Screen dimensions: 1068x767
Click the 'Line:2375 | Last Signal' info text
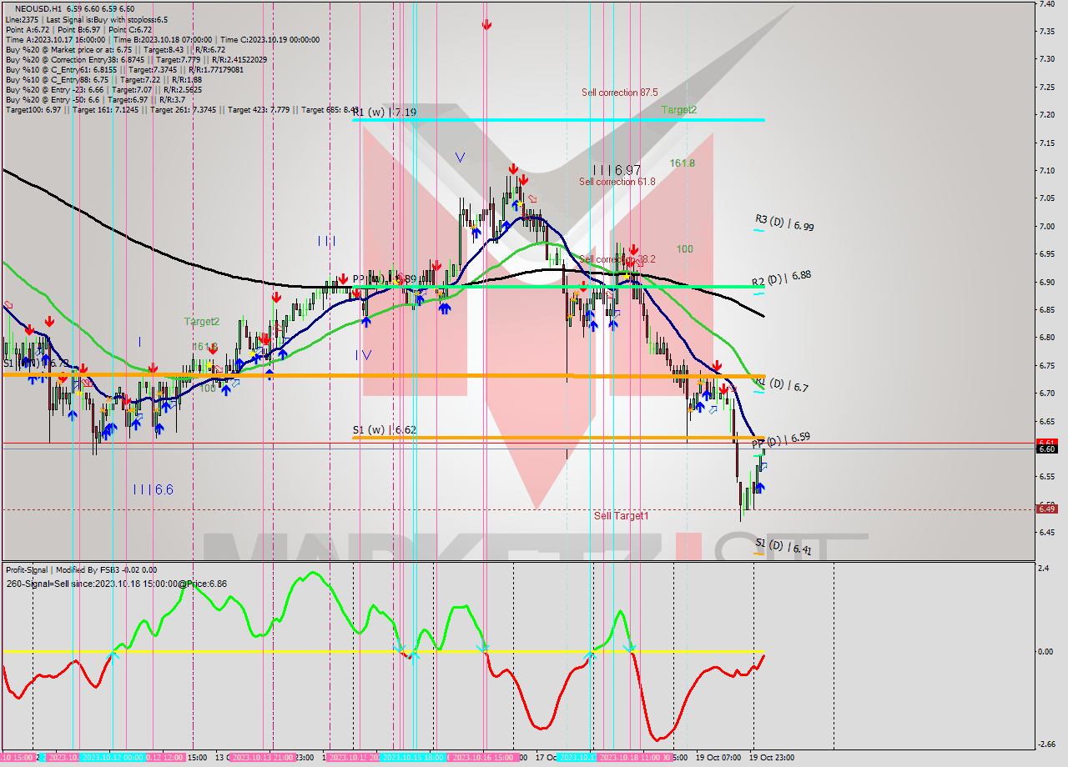coord(86,19)
